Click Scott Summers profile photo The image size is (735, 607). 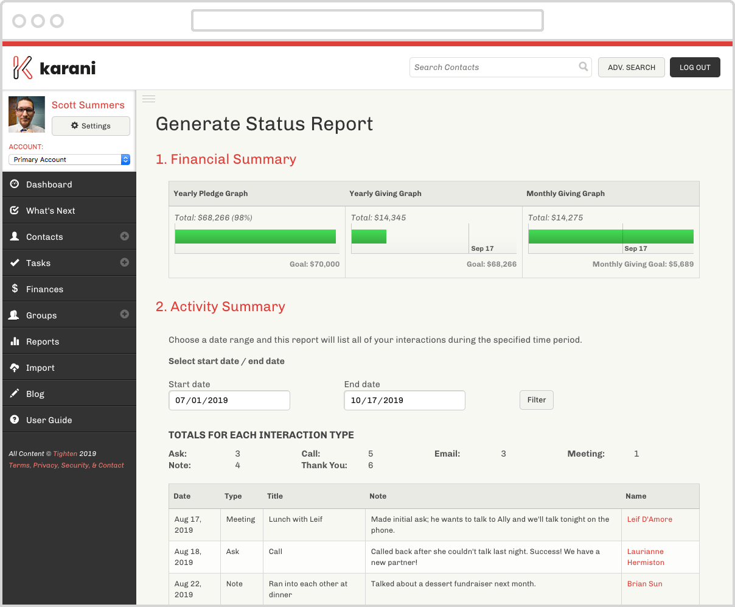(x=27, y=114)
